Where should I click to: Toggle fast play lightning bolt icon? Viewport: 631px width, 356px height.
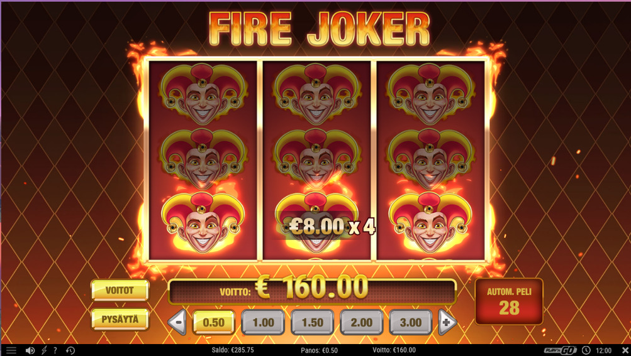[x=44, y=350]
